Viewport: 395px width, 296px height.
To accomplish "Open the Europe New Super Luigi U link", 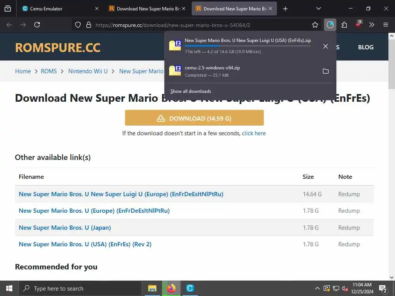I will (121, 194).
